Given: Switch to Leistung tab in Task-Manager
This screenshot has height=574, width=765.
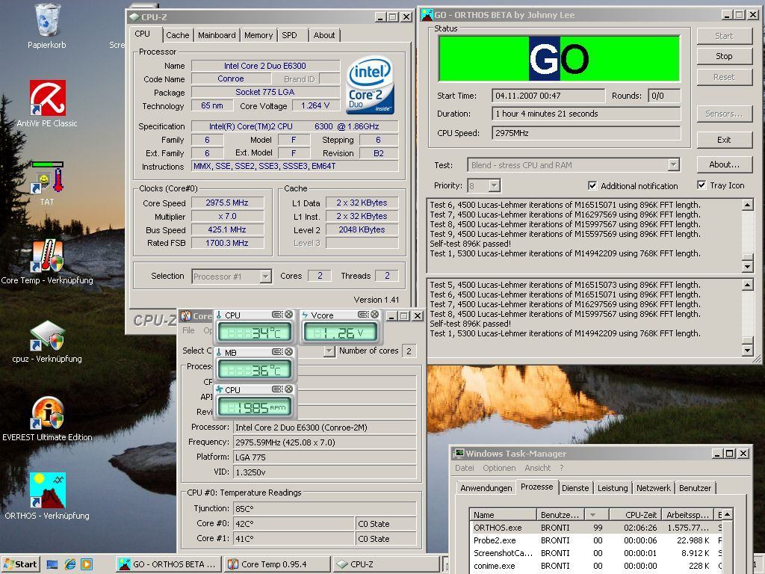Looking at the screenshot, I should pyautogui.click(x=613, y=487).
